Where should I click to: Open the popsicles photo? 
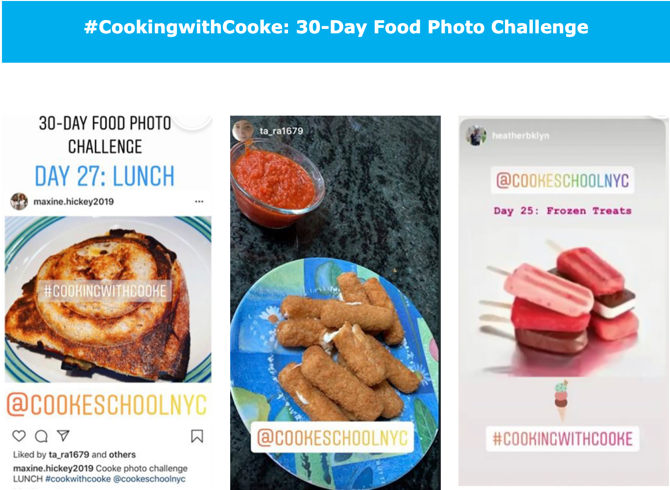point(563,304)
